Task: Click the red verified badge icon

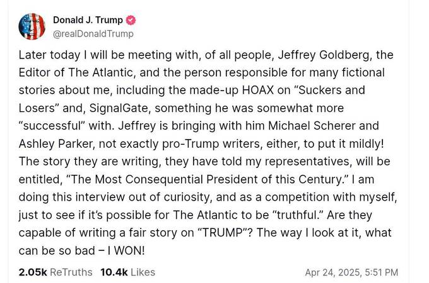Action: click(x=131, y=20)
